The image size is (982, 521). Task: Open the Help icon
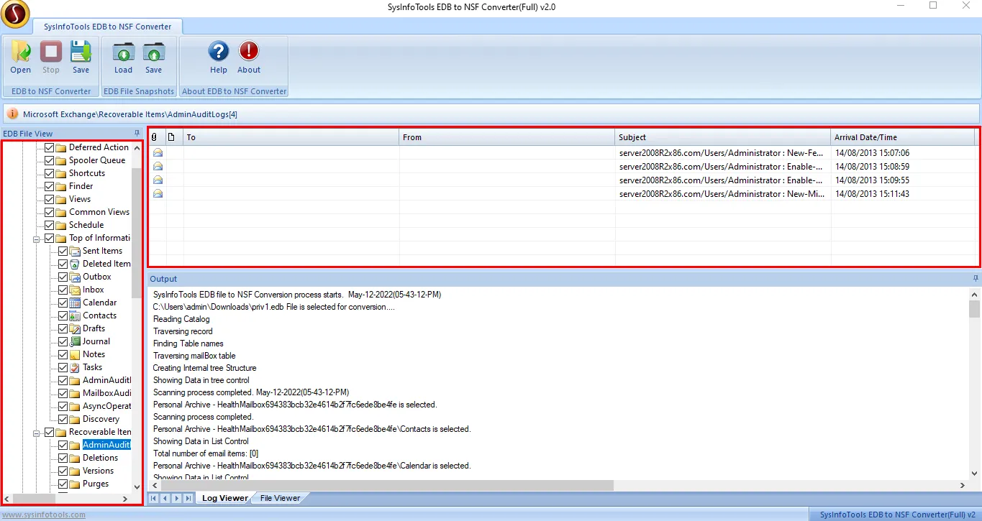pos(219,57)
